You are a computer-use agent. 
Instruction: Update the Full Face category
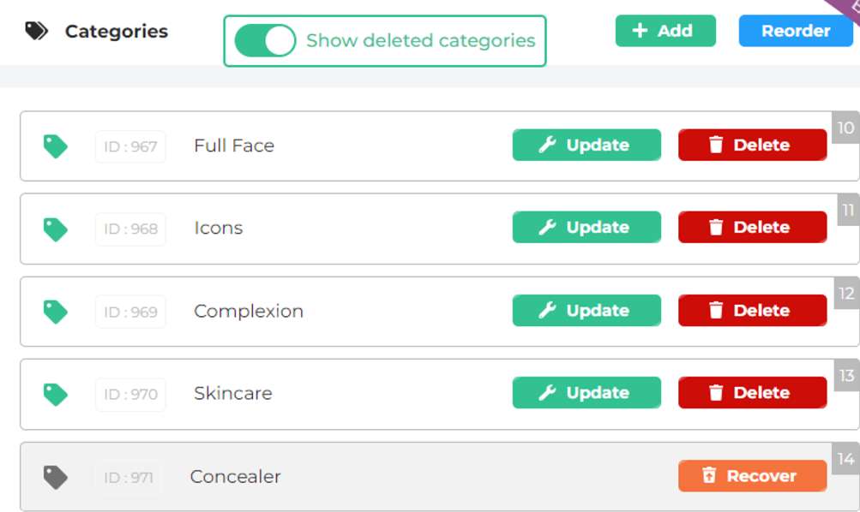point(586,146)
